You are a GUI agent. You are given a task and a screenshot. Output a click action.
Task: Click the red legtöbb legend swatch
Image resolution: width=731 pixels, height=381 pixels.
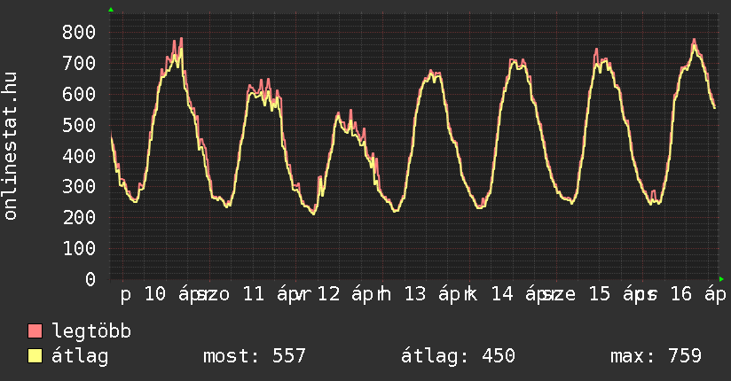pyautogui.click(x=35, y=332)
